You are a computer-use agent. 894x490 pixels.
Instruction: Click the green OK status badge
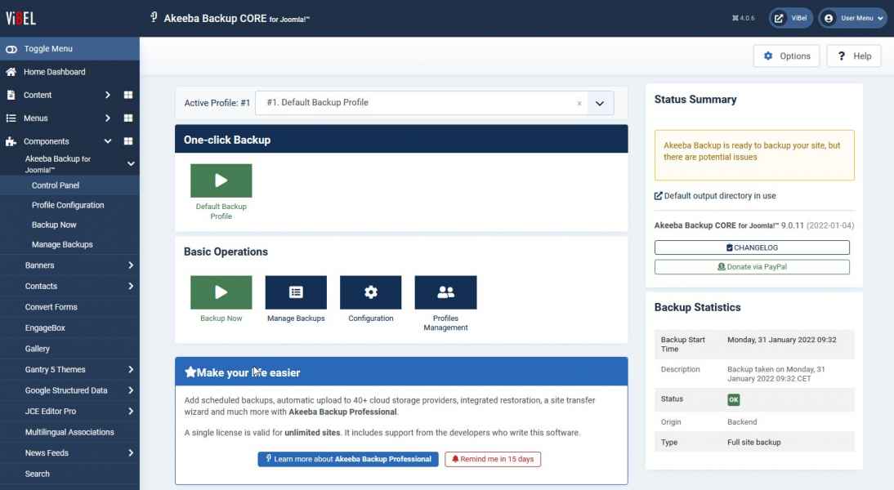[734, 399]
